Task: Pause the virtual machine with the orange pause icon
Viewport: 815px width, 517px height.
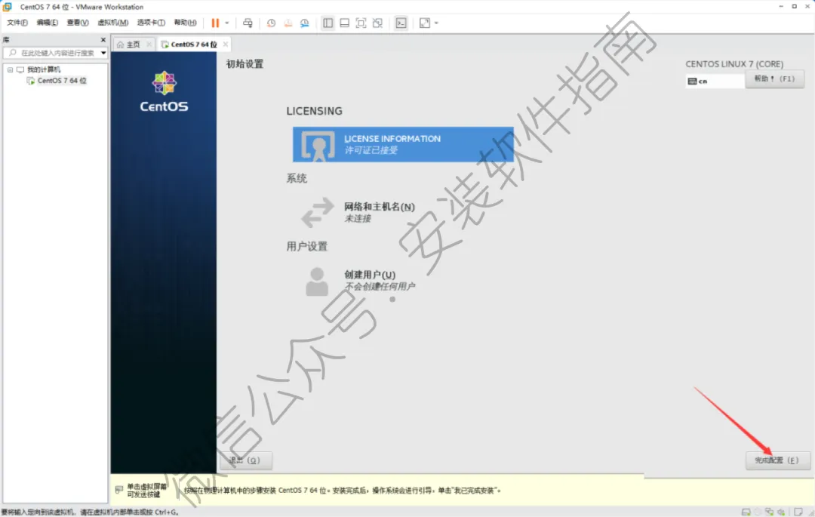Action: click(x=215, y=23)
